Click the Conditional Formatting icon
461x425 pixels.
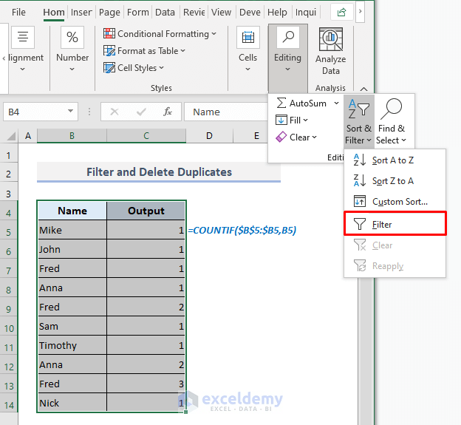point(109,33)
